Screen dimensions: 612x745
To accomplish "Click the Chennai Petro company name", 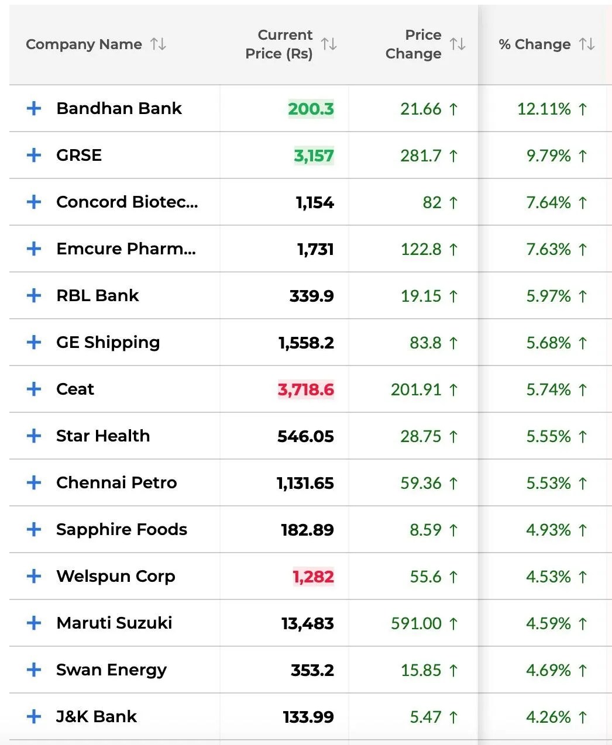I will tap(116, 483).
